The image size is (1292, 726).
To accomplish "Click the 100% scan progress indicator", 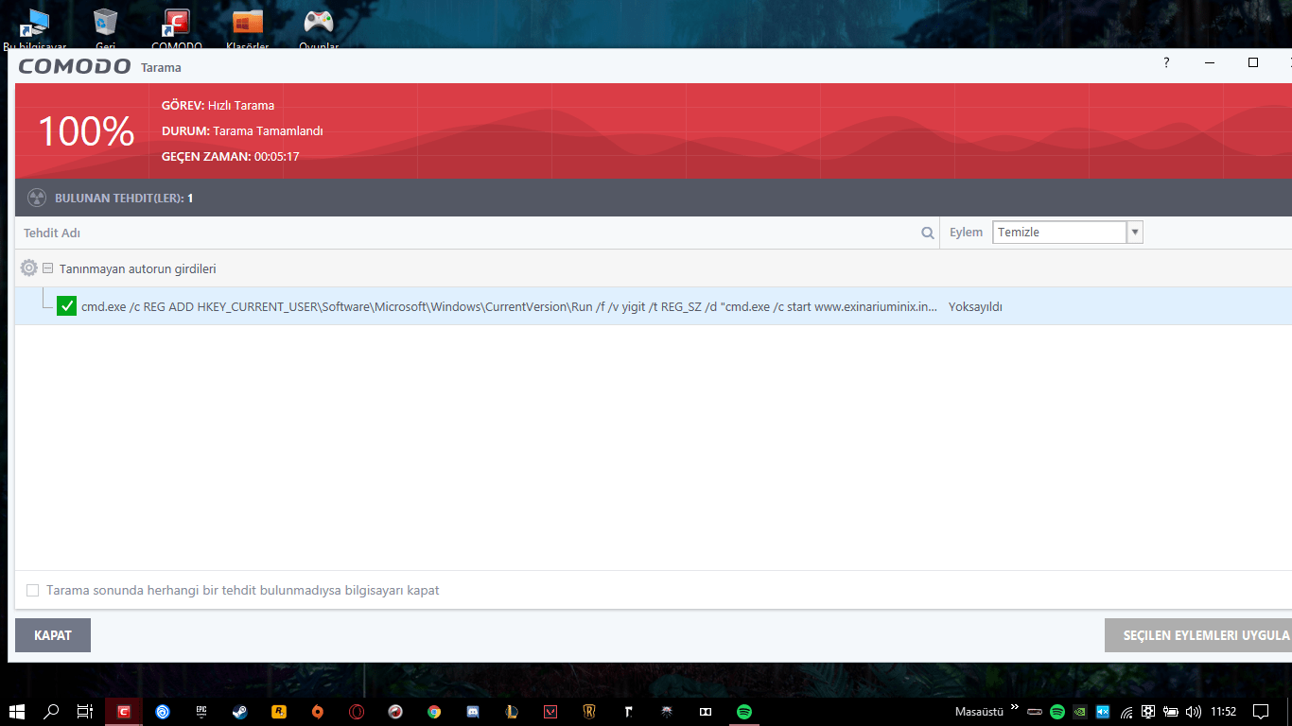I will pyautogui.click(x=86, y=131).
